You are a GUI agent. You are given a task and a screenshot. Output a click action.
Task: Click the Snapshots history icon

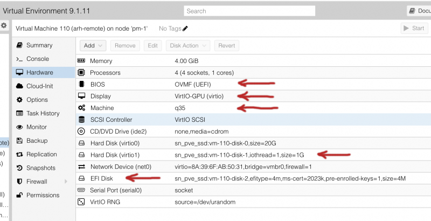pyautogui.click(x=19, y=168)
